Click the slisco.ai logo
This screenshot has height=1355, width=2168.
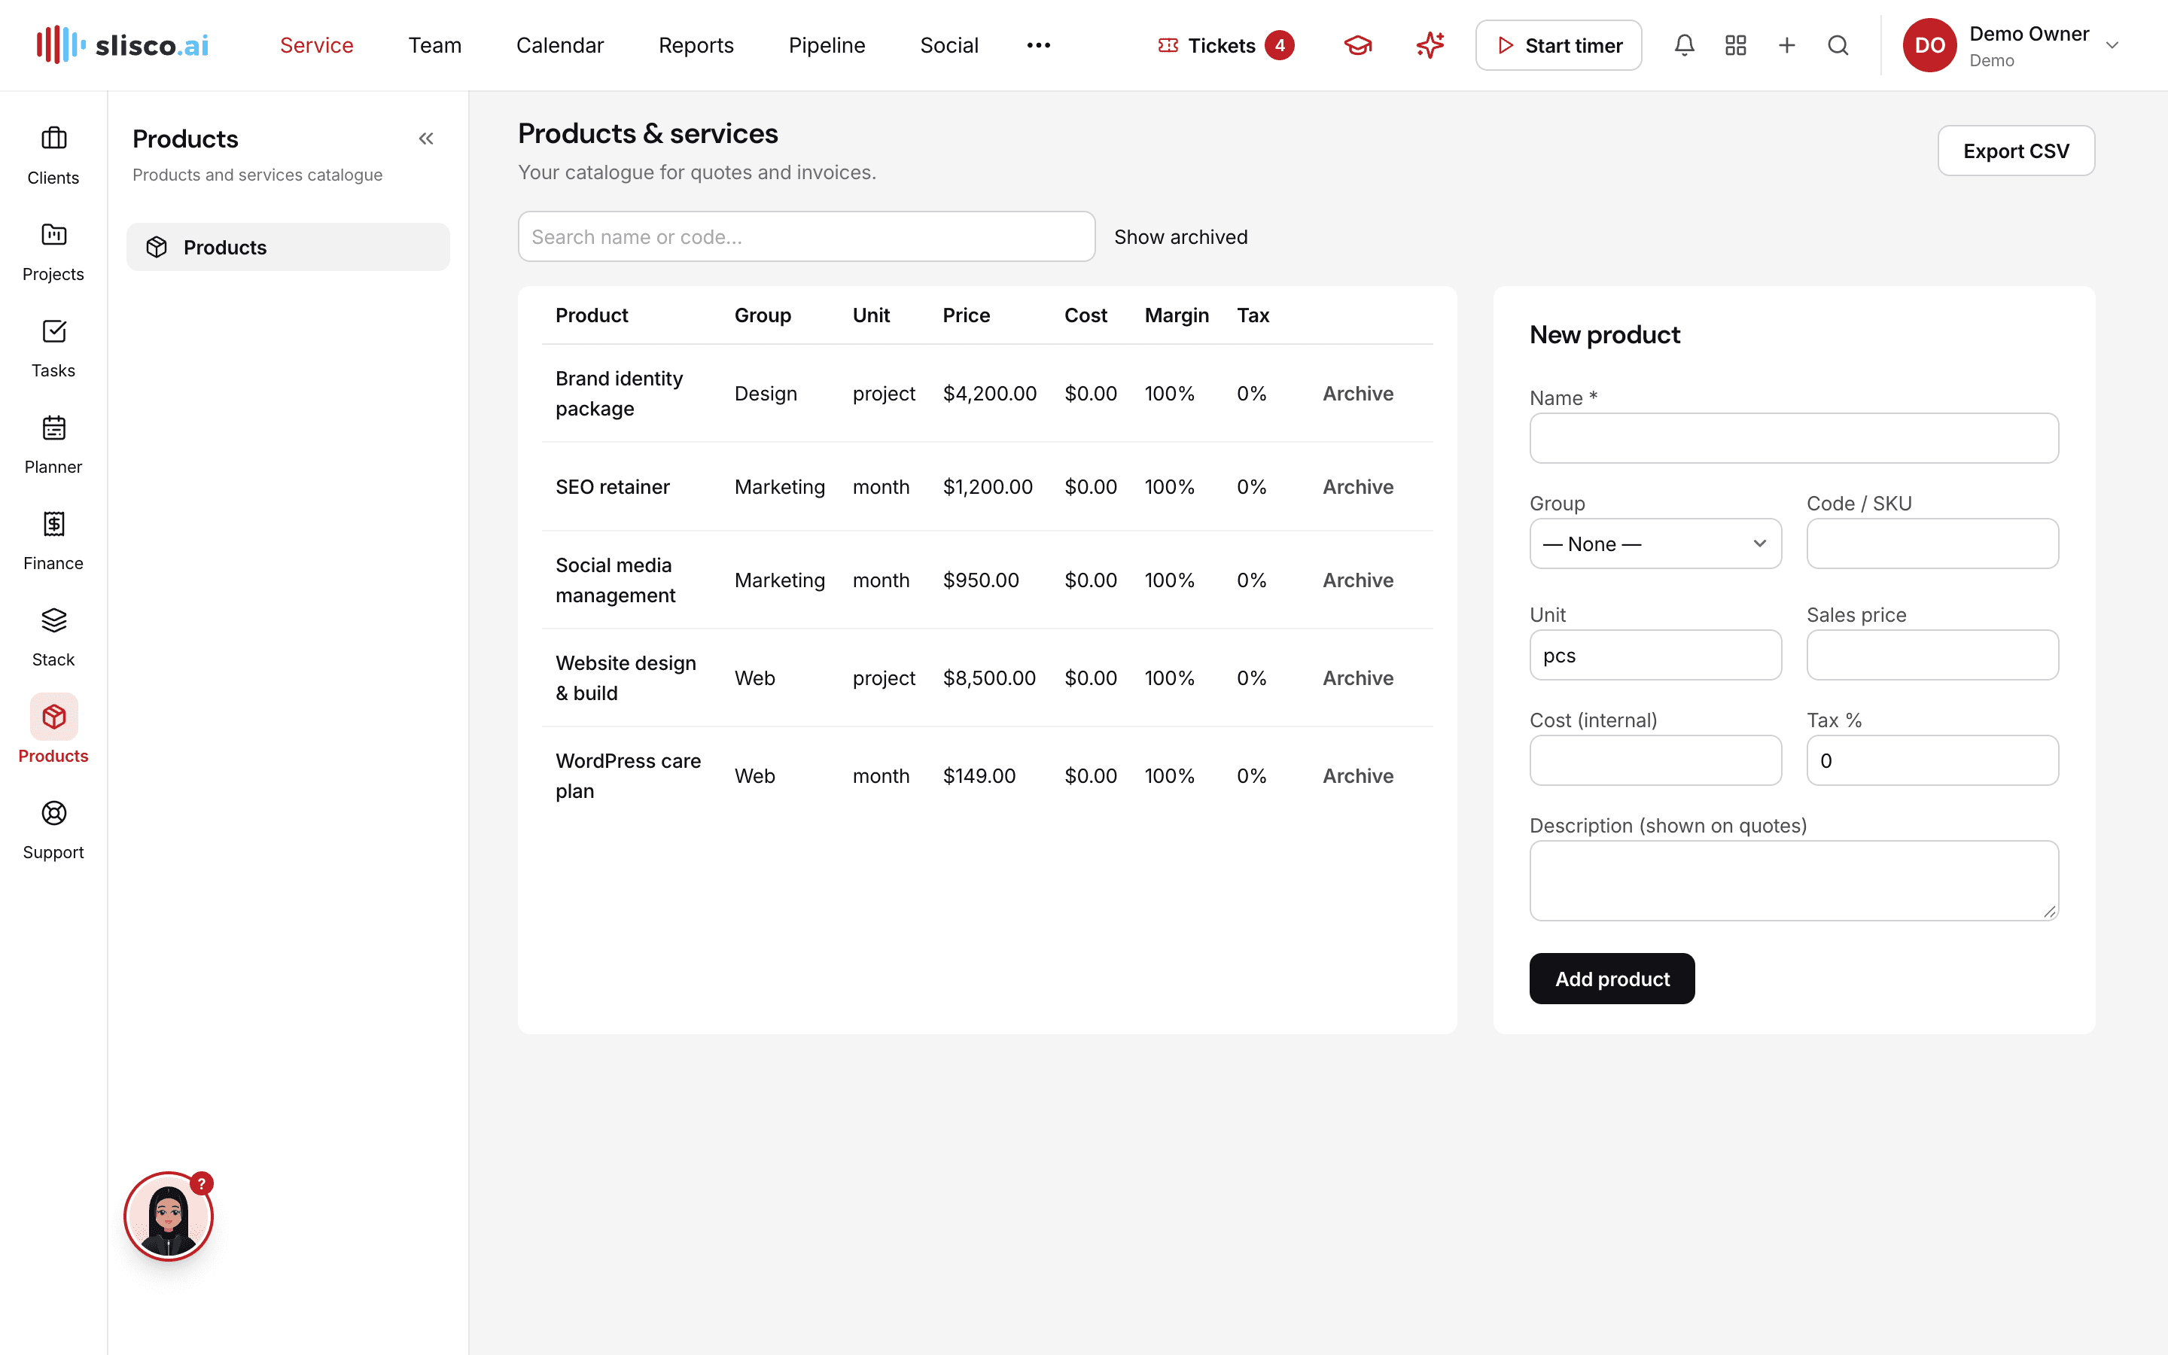[123, 45]
